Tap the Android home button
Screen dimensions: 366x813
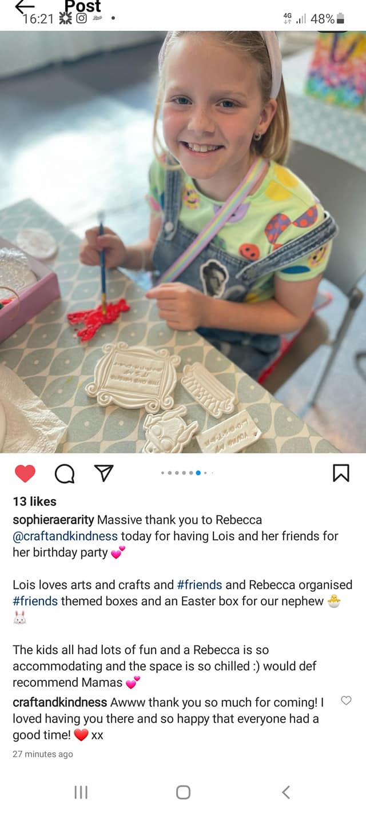click(x=183, y=792)
